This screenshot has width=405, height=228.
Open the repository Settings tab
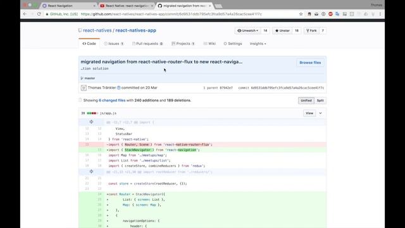coord(233,44)
